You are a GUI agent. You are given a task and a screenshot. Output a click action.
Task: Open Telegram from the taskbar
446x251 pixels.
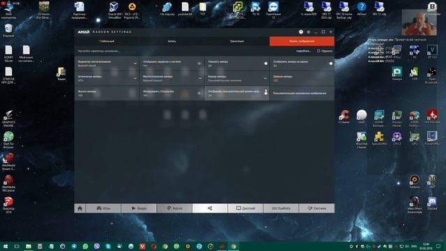(x=74, y=246)
